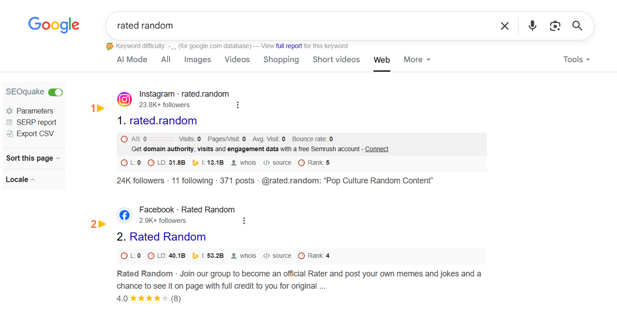The height and width of the screenshot is (320, 617).
Task: Click the microphone voice search icon
Action: click(x=532, y=26)
